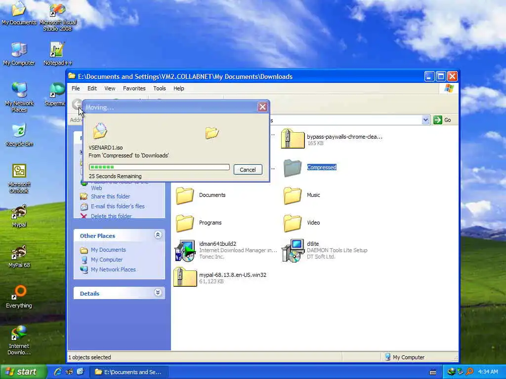Open Recycle Bin on desktop
Image resolution: width=506 pixels, height=379 pixels.
pos(19,135)
